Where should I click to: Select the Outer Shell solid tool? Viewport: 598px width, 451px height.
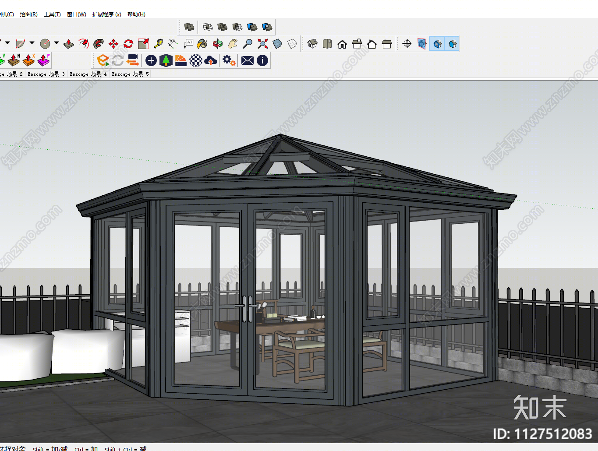click(189, 27)
